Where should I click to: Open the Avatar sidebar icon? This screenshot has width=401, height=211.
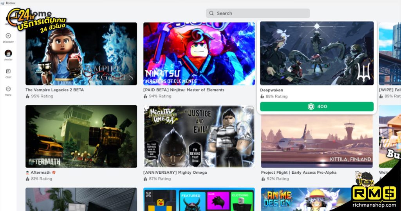click(x=8, y=53)
